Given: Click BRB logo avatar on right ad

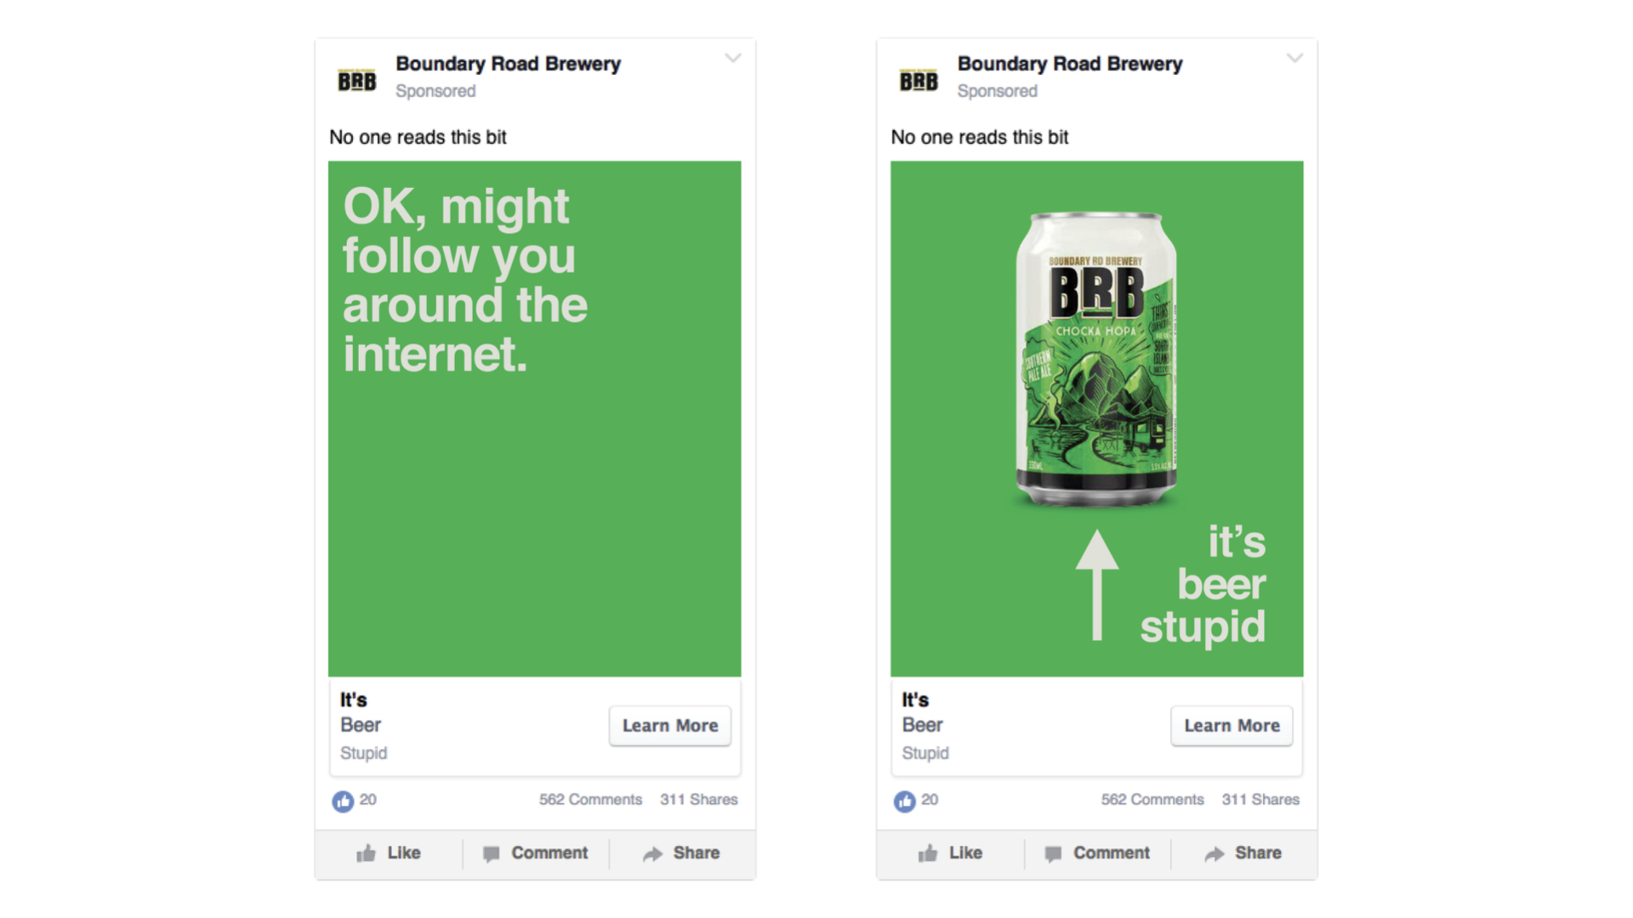Looking at the screenshot, I should [919, 80].
